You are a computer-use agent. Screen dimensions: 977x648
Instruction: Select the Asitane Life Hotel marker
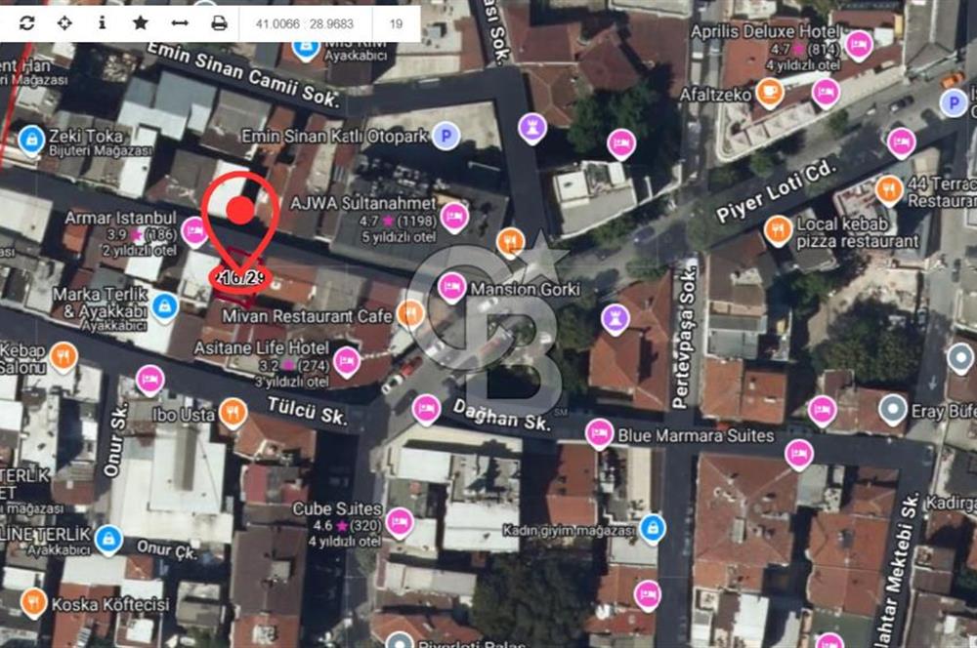346,362
